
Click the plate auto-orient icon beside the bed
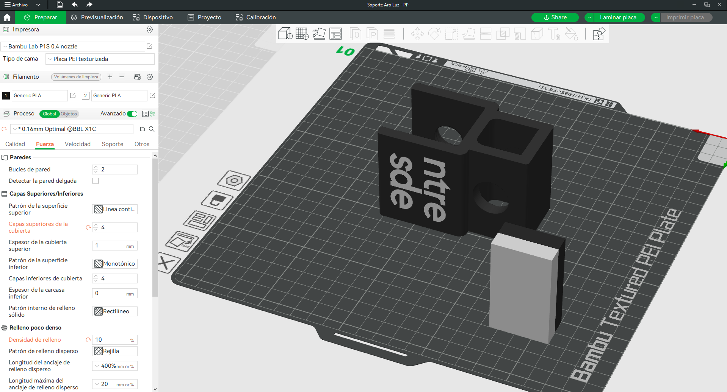[183, 241]
